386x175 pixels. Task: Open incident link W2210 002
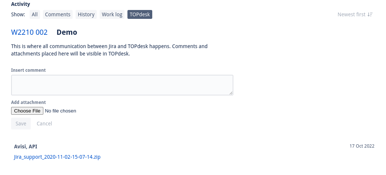(29, 32)
